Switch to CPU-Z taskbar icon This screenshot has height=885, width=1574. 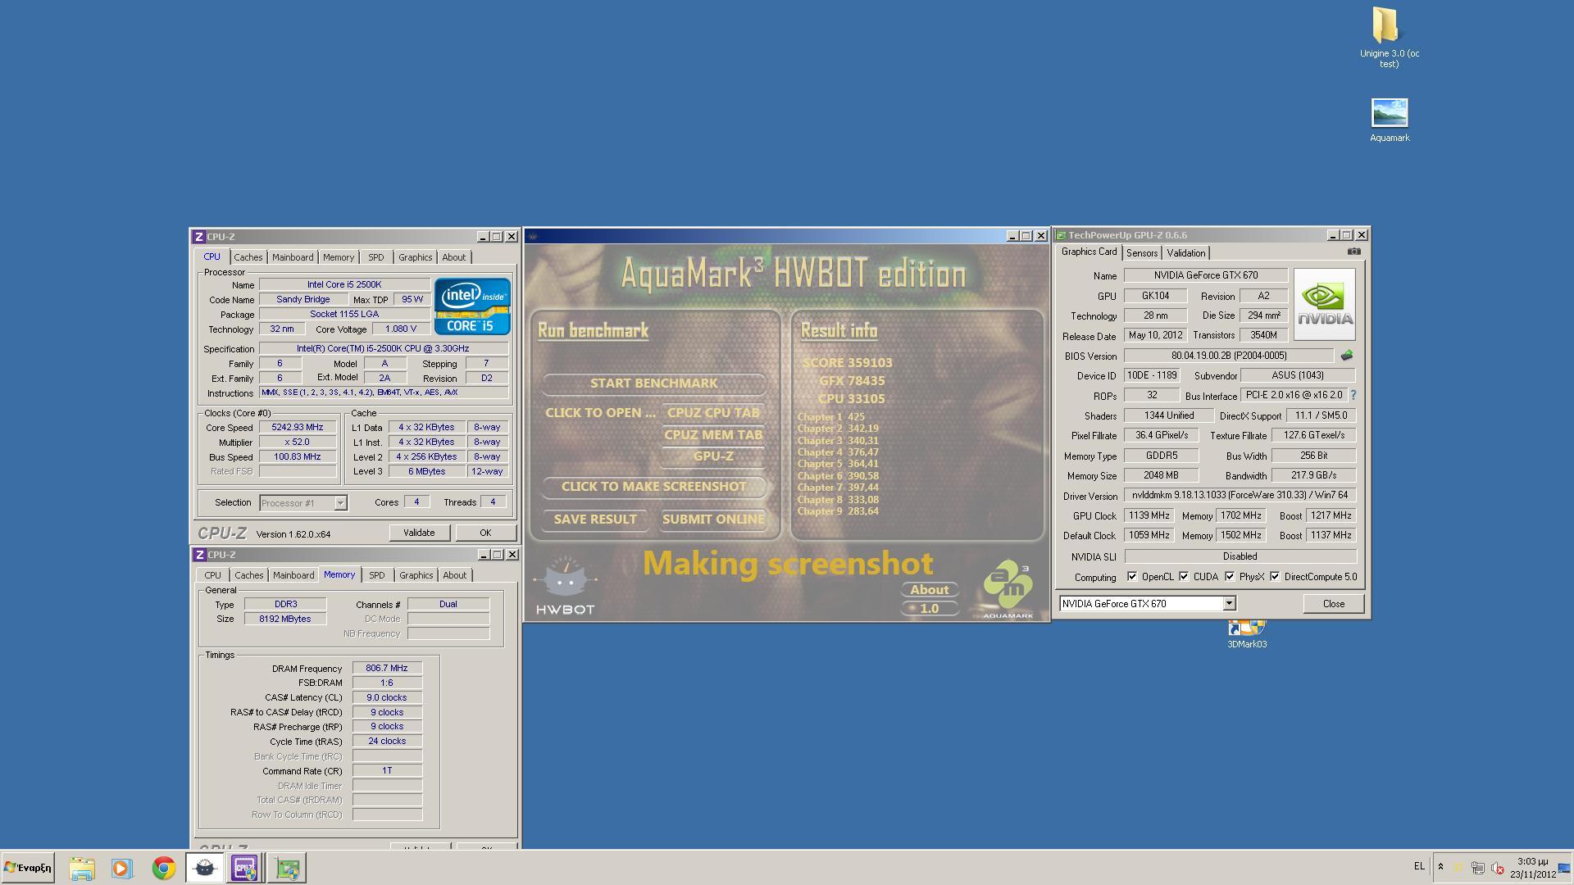245,868
